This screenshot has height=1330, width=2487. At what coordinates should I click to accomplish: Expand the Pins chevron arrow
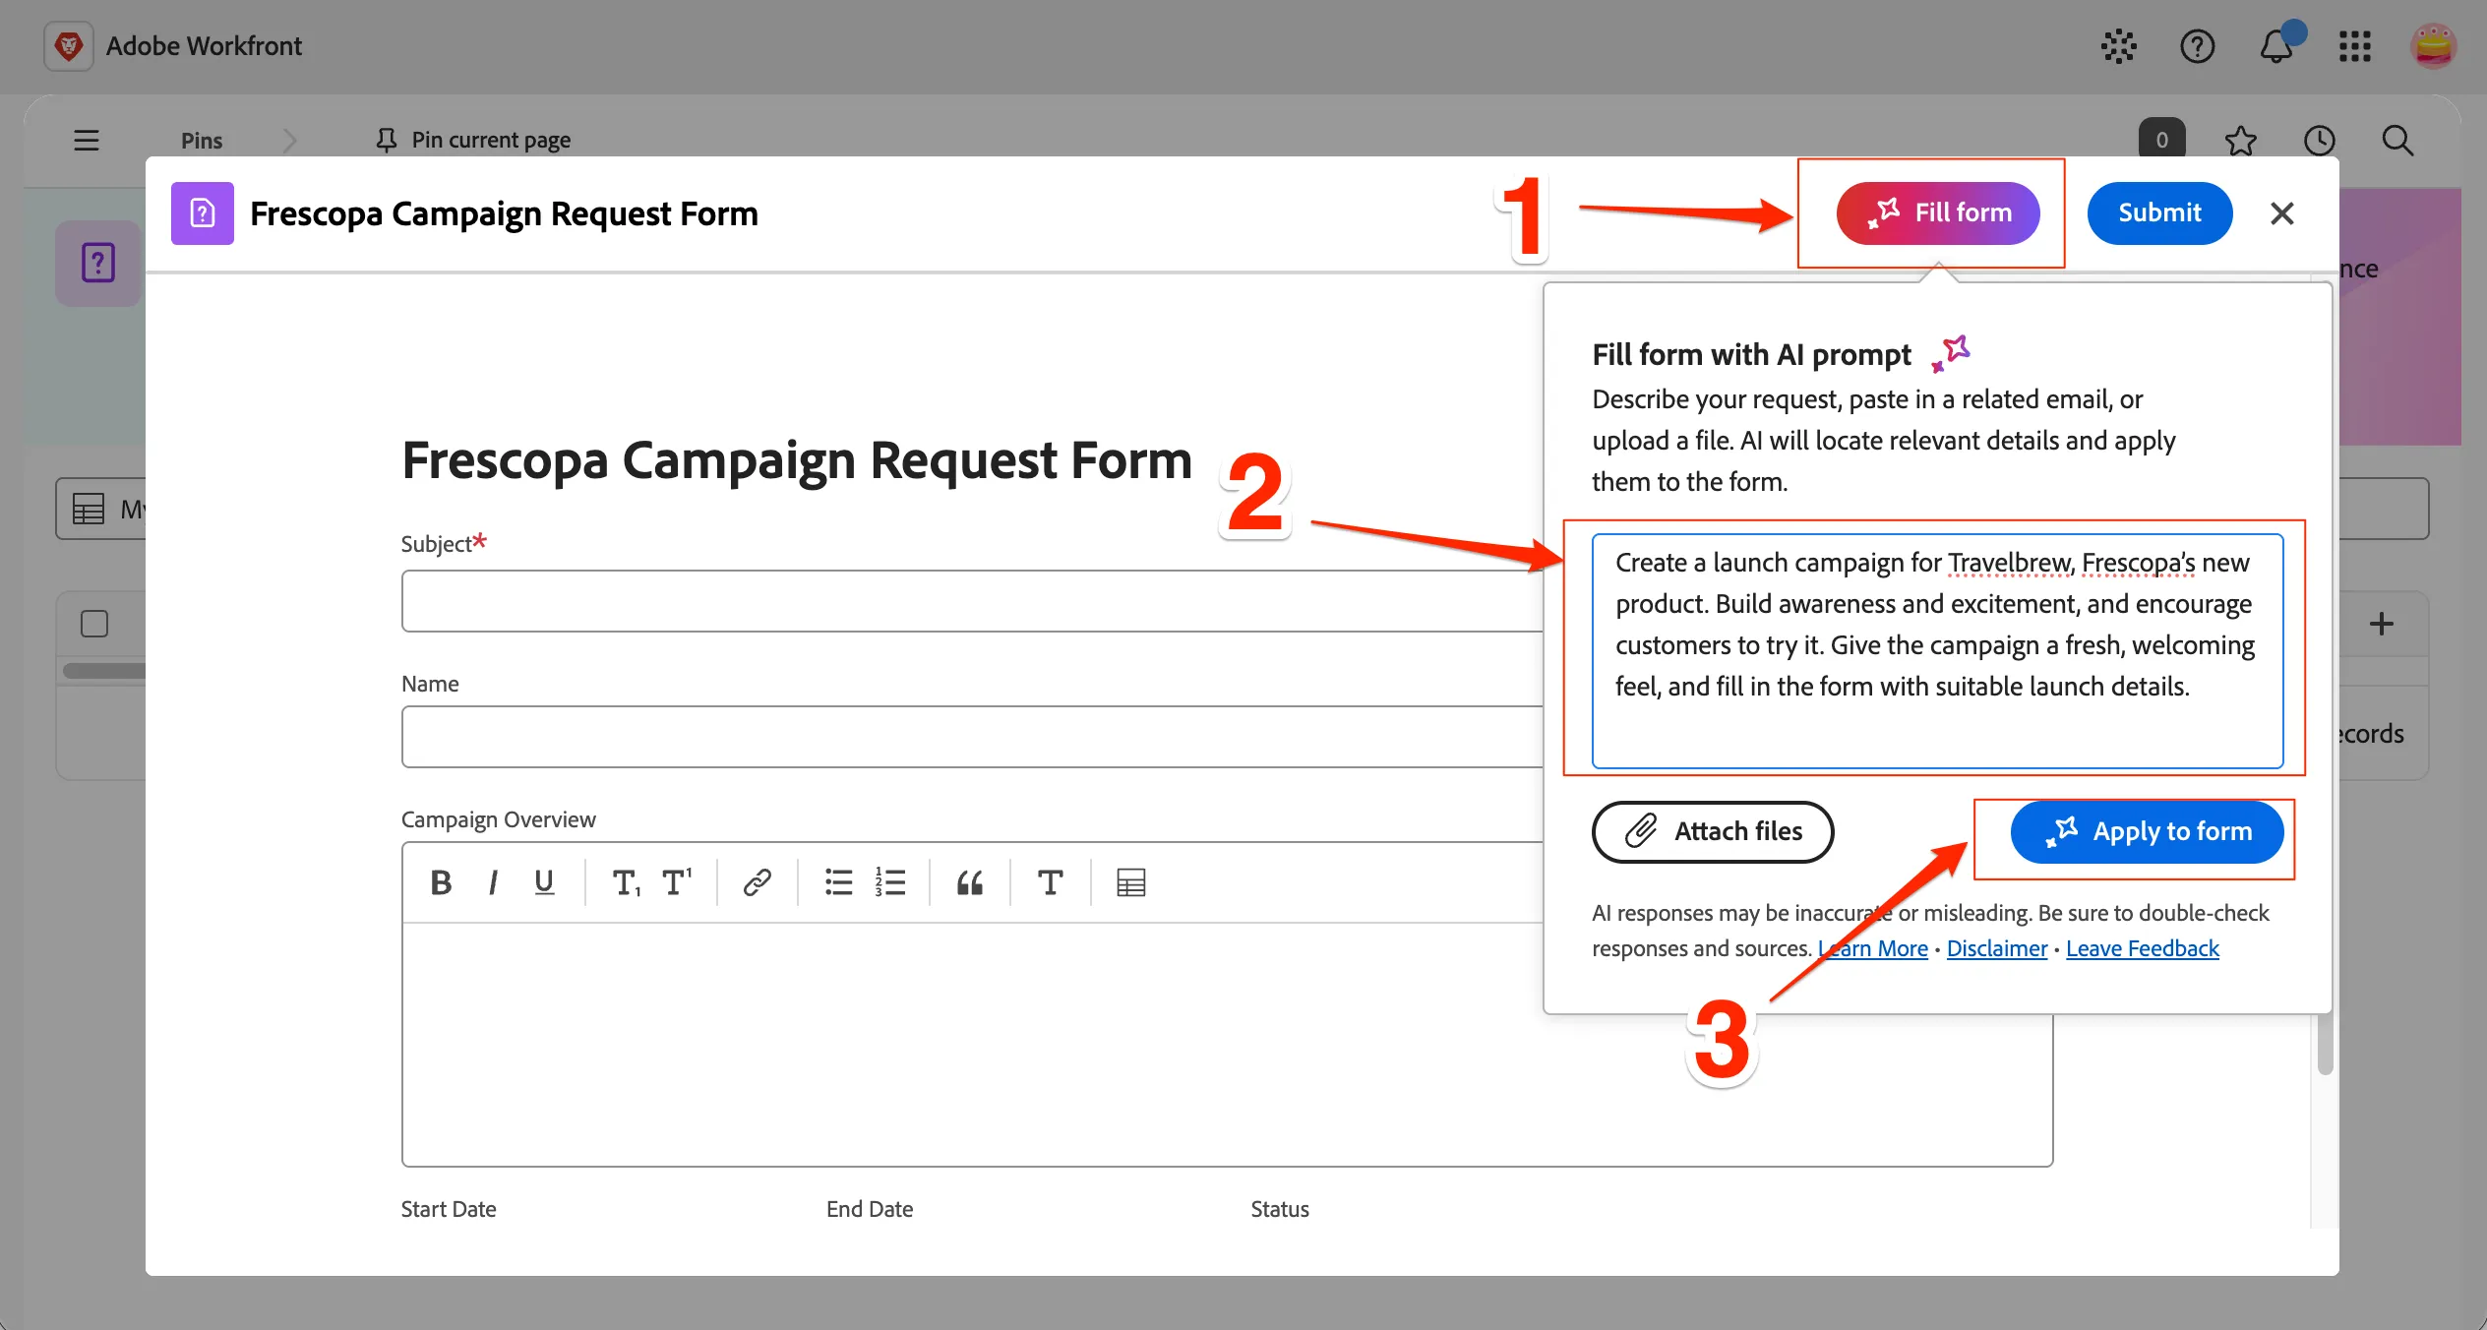(289, 140)
